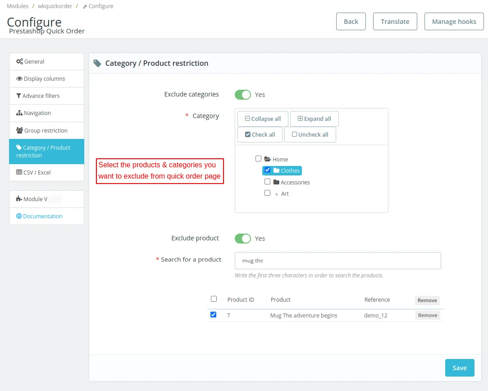Click the Search for a product field
This screenshot has width=488, height=391.
tap(337, 261)
